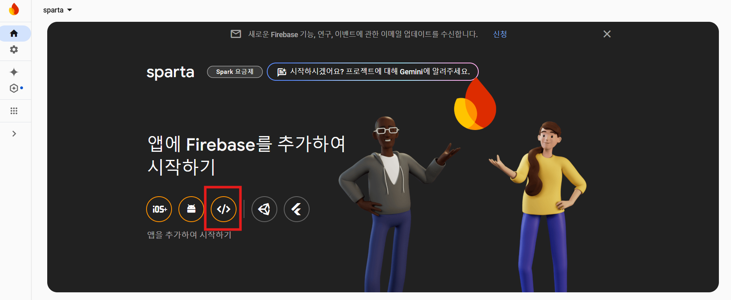Dismiss the email update banner
This screenshot has width=731, height=300.
(x=607, y=34)
